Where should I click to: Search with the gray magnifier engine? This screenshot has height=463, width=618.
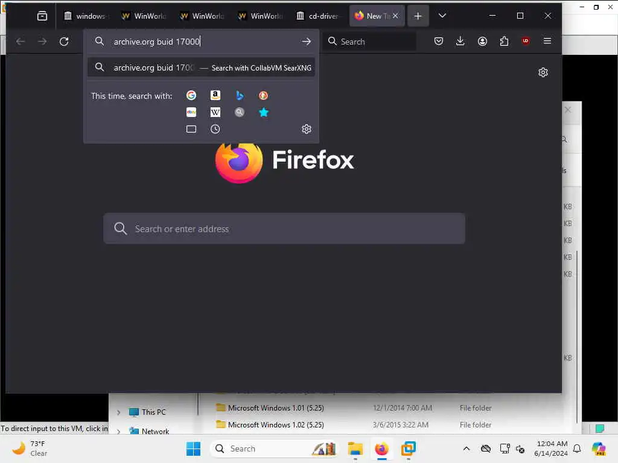click(239, 112)
